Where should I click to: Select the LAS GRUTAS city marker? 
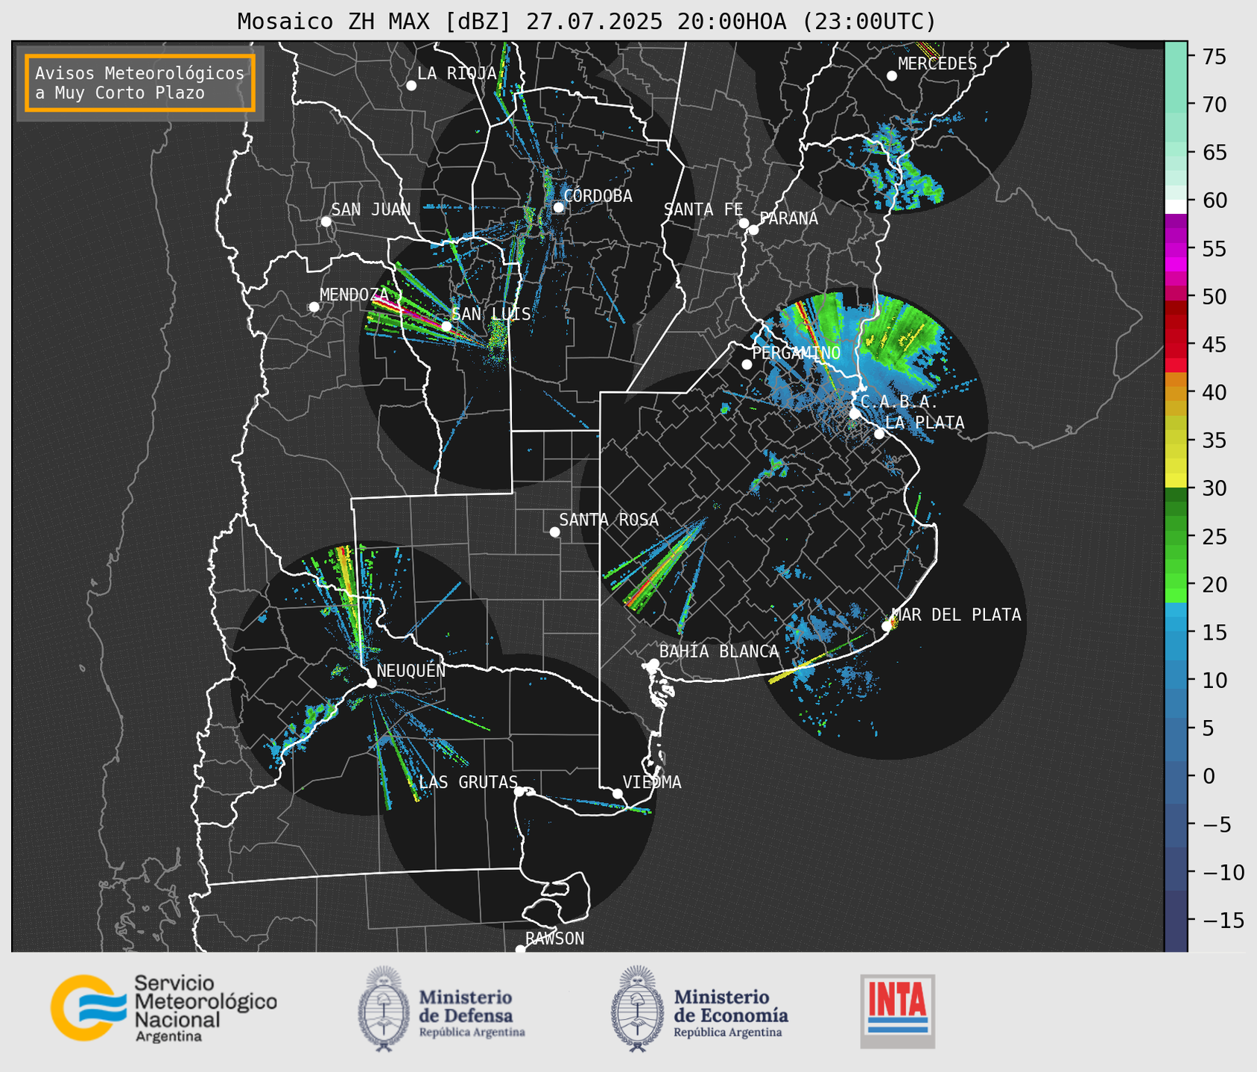tap(519, 791)
